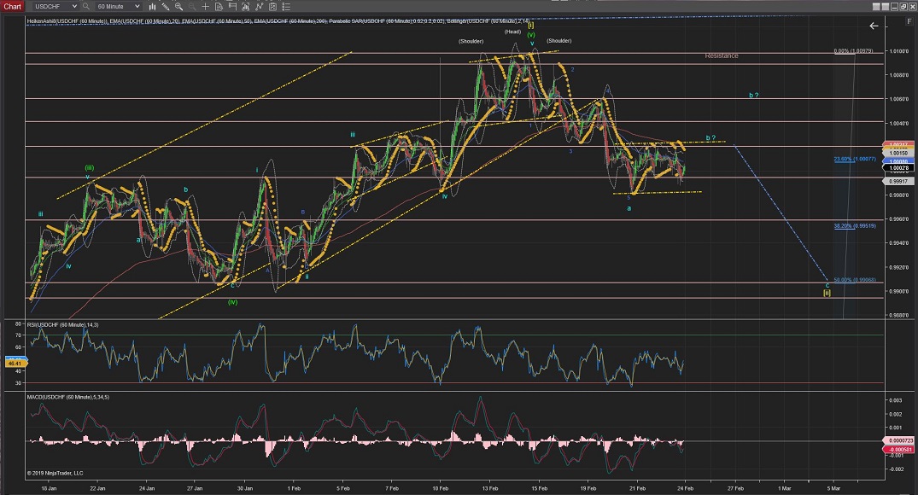The height and width of the screenshot is (495, 918).
Task: Click the F button at price axis top
Action: coord(909,21)
